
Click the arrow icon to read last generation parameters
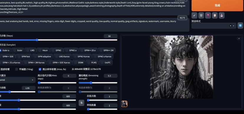pyautogui.click(x=194, y=15)
